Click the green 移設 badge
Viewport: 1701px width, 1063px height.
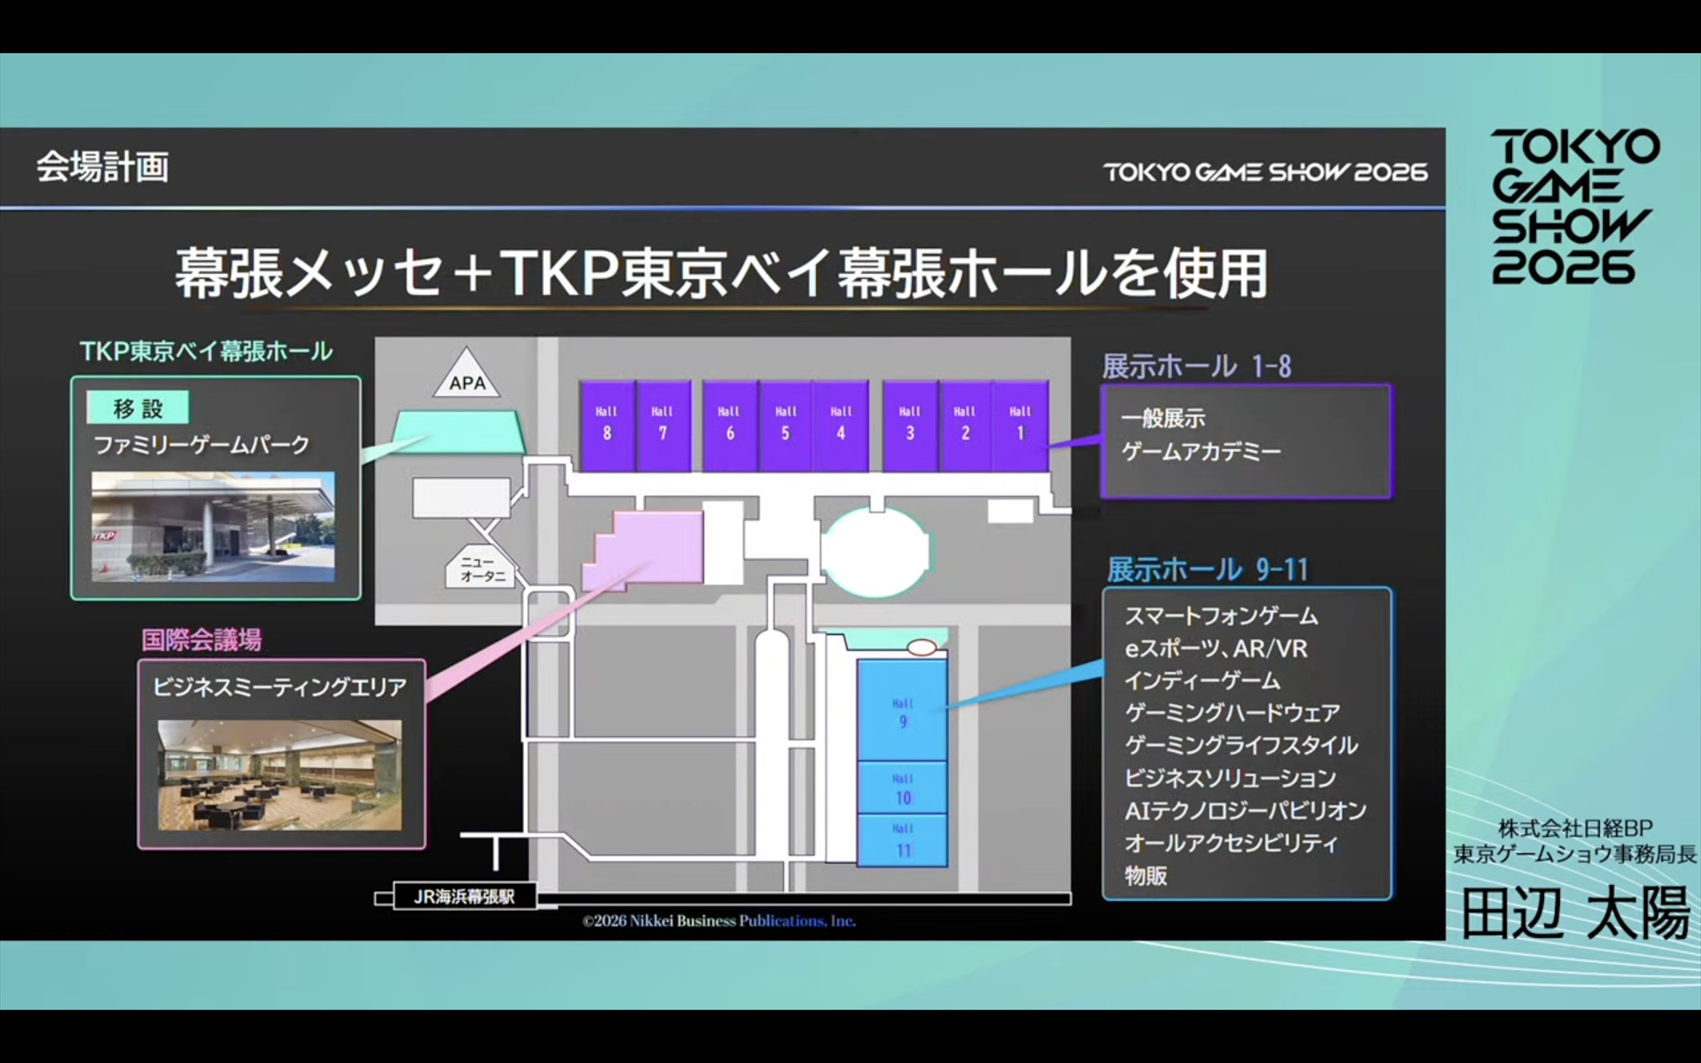[x=137, y=408]
